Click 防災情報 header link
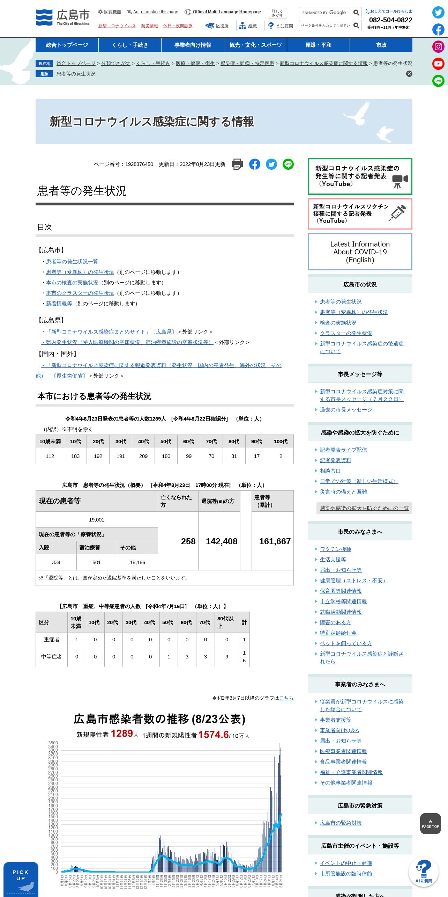 click(149, 26)
